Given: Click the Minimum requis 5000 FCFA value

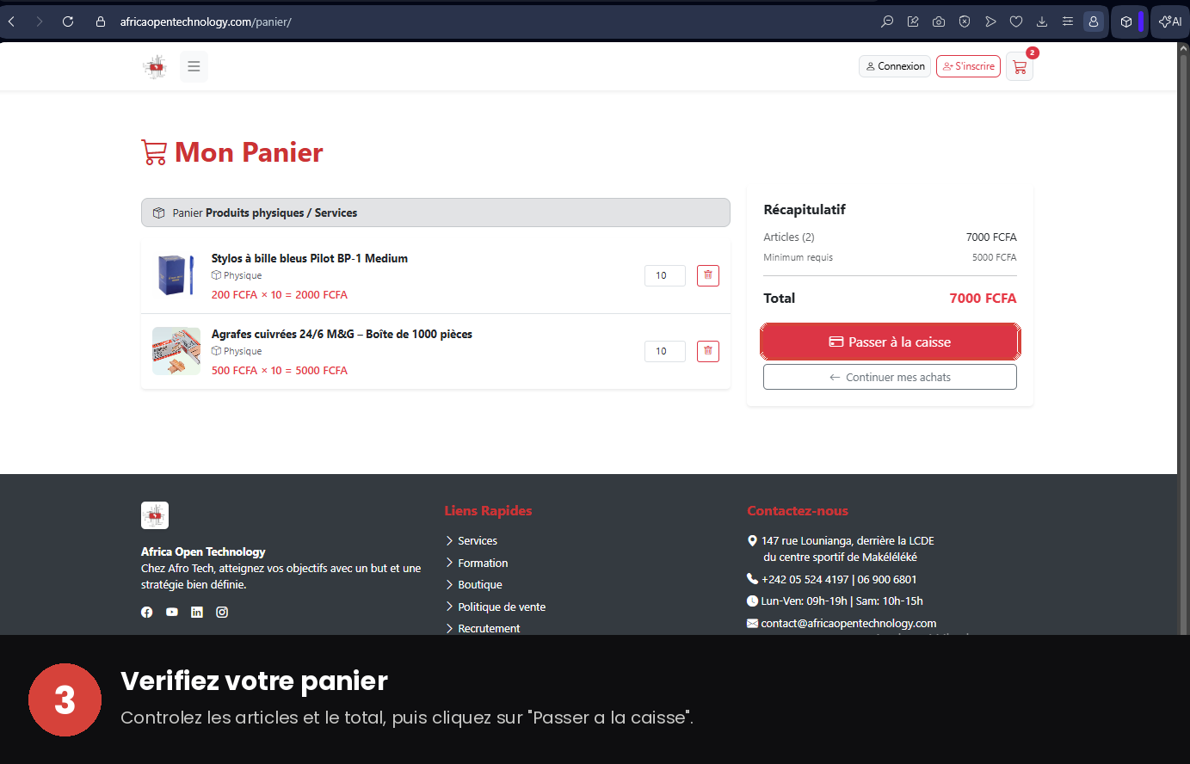Looking at the screenshot, I should coord(995,257).
